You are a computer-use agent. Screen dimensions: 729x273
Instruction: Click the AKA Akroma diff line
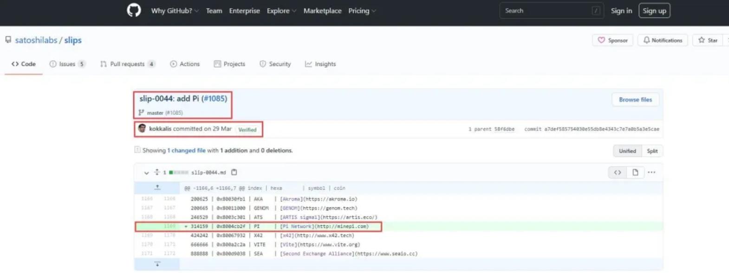(398, 199)
